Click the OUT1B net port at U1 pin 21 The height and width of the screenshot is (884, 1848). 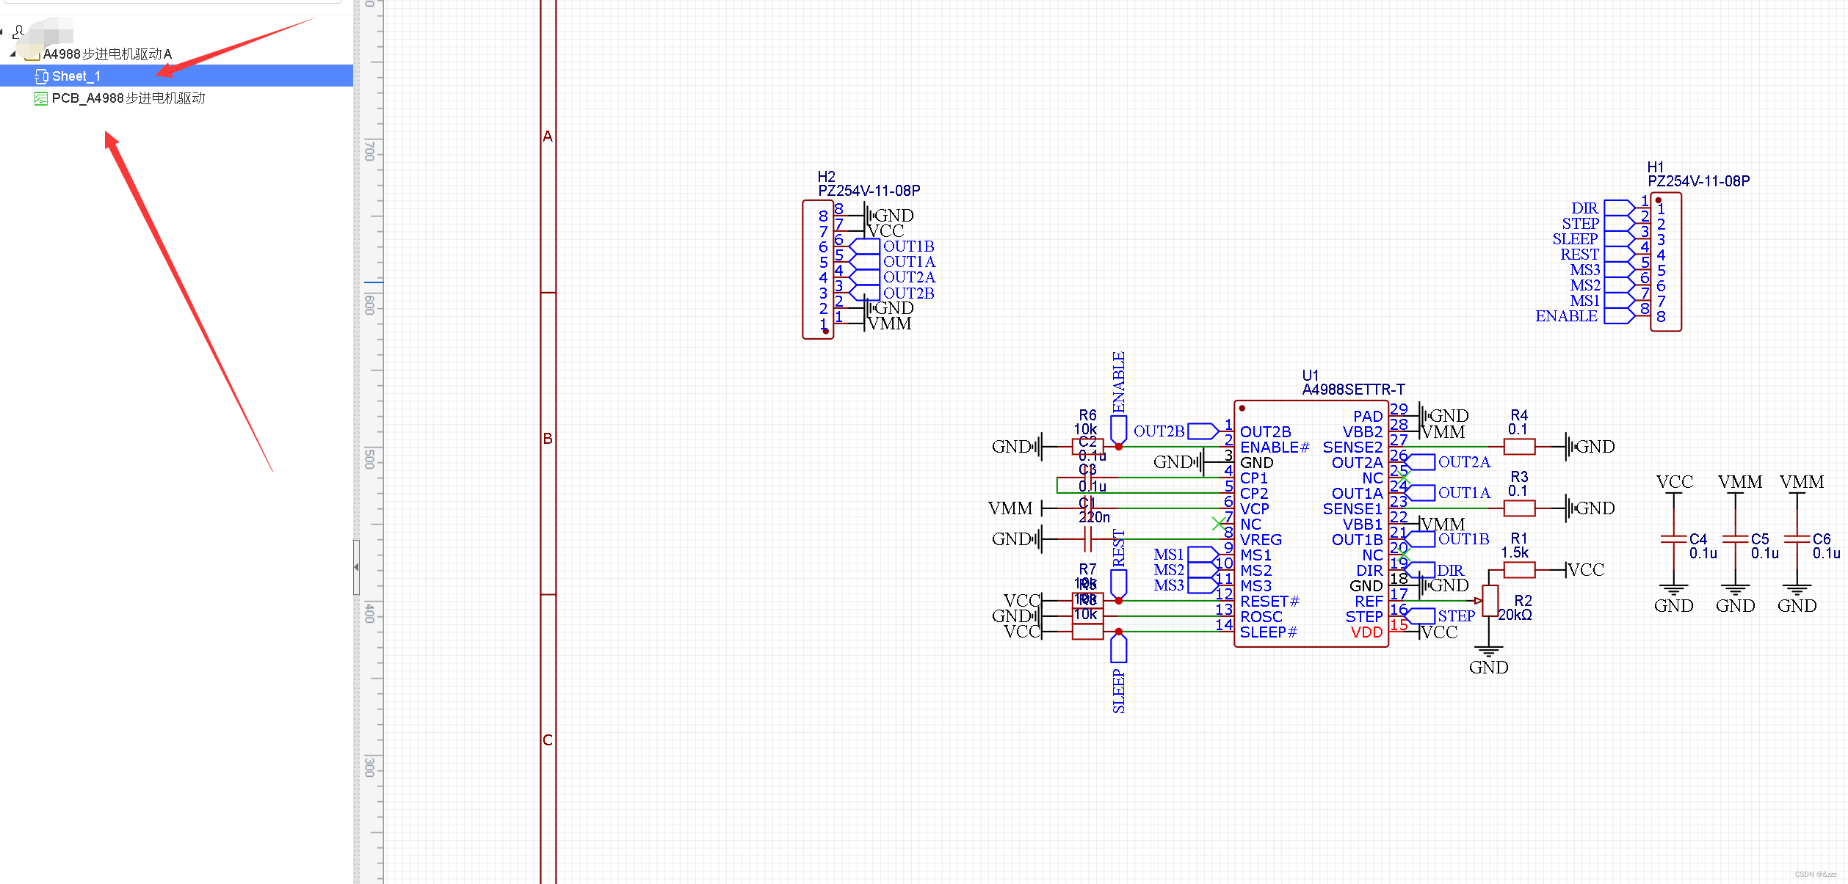[1448, 538]
